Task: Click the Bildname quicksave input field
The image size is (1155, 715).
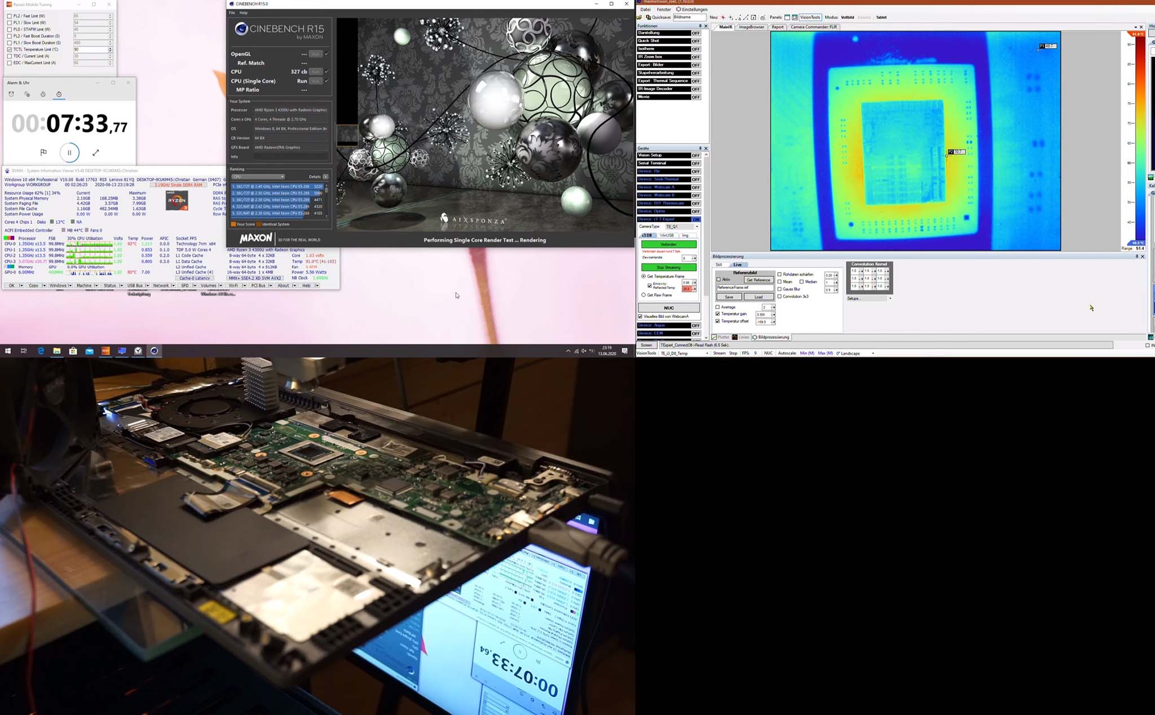Action: pos(689,17)
